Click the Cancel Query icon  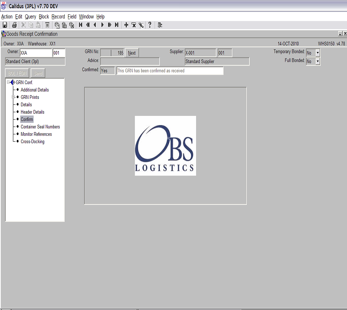[71, 25]
